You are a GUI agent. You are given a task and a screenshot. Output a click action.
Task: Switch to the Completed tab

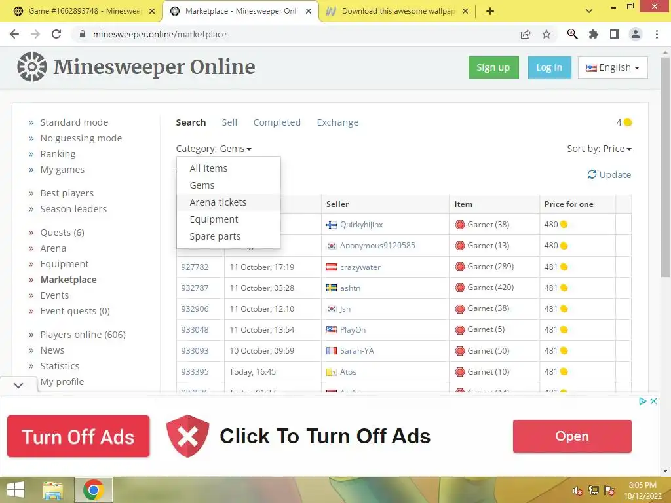pyautogui.click(x=277, y=122)
